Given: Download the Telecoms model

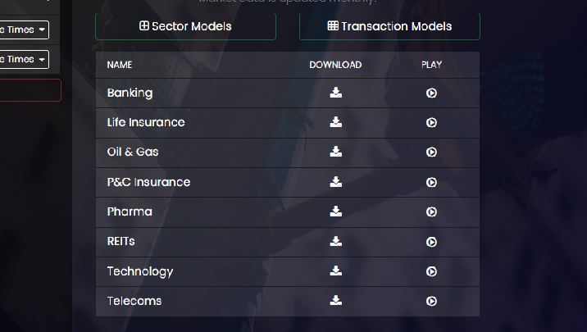Looking at the screenshot, I should point(335,300).
